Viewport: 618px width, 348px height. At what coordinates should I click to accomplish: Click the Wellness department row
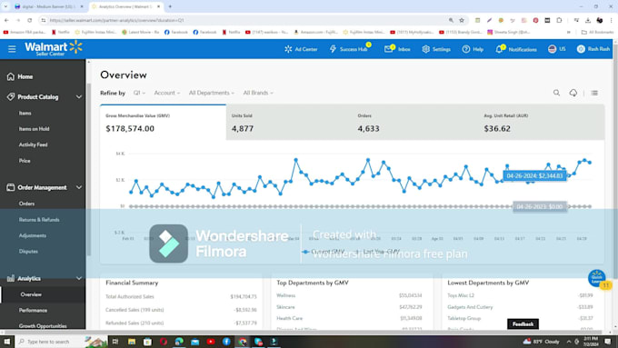(349, 295)
